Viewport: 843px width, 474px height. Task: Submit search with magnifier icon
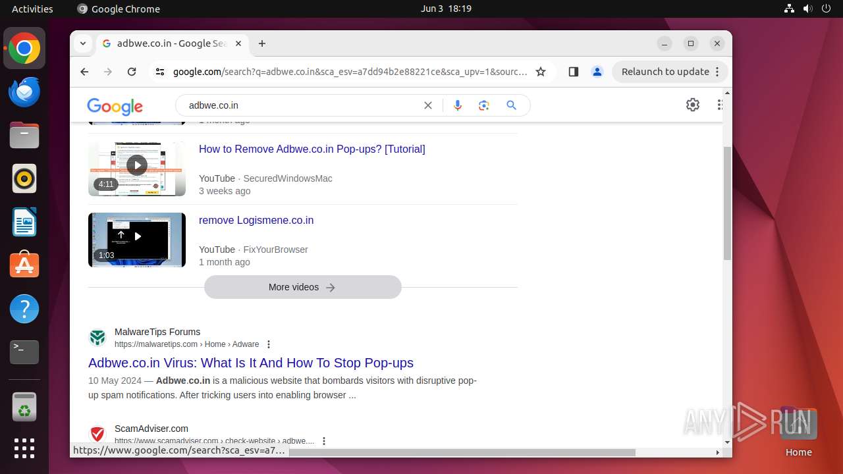click(511, 105)
